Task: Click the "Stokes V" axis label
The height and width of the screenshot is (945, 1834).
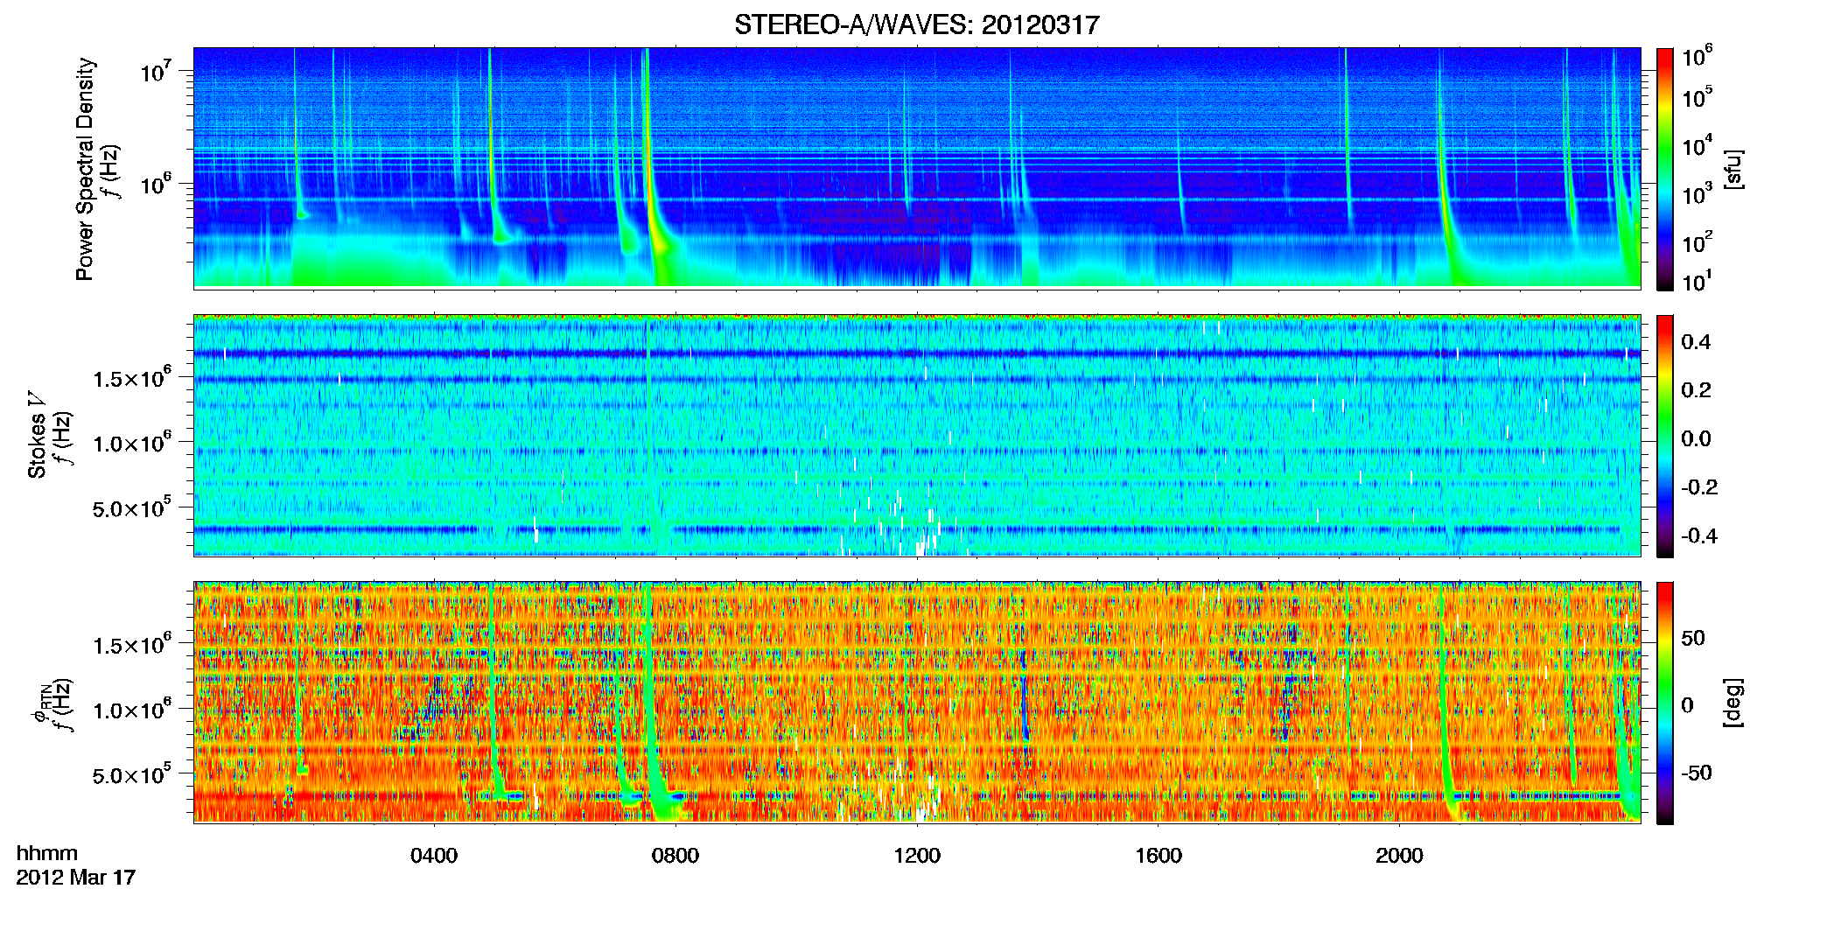Action: [38, 435]
